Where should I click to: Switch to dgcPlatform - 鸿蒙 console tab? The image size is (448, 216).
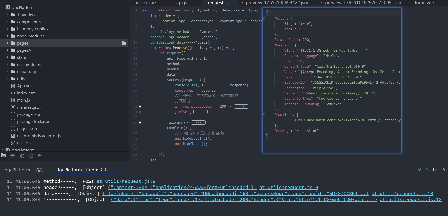click(x=24, y=170)
